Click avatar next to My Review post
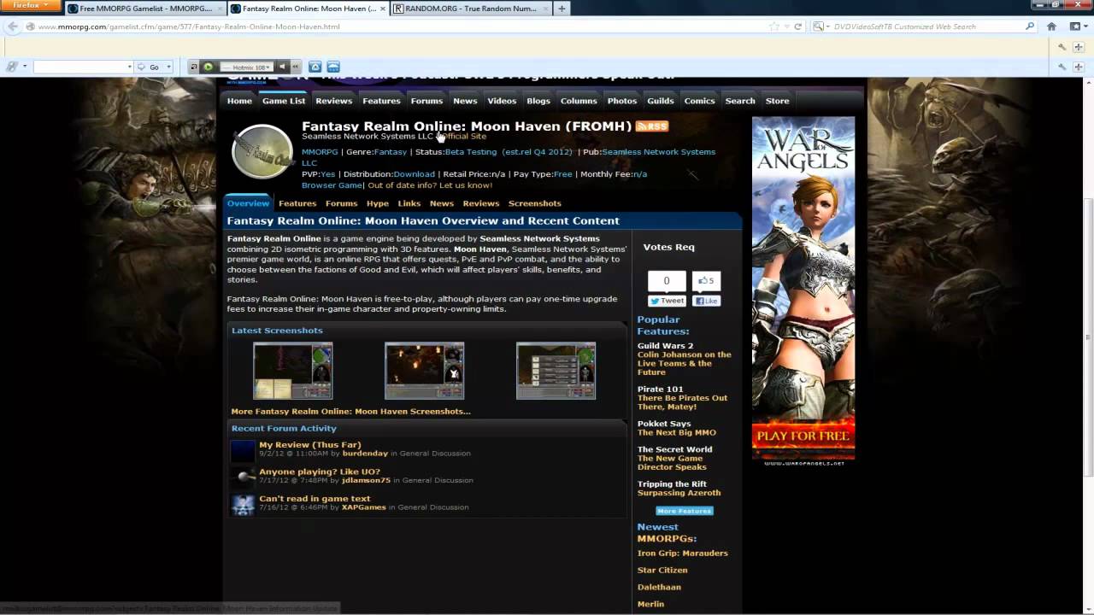 [243, 450]
